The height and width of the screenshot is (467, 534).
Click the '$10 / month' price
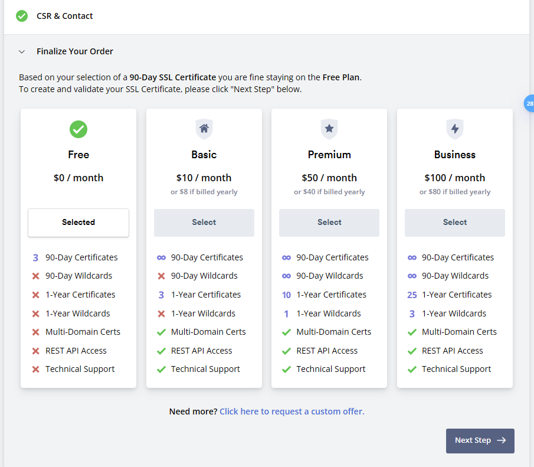coord(204,178)
